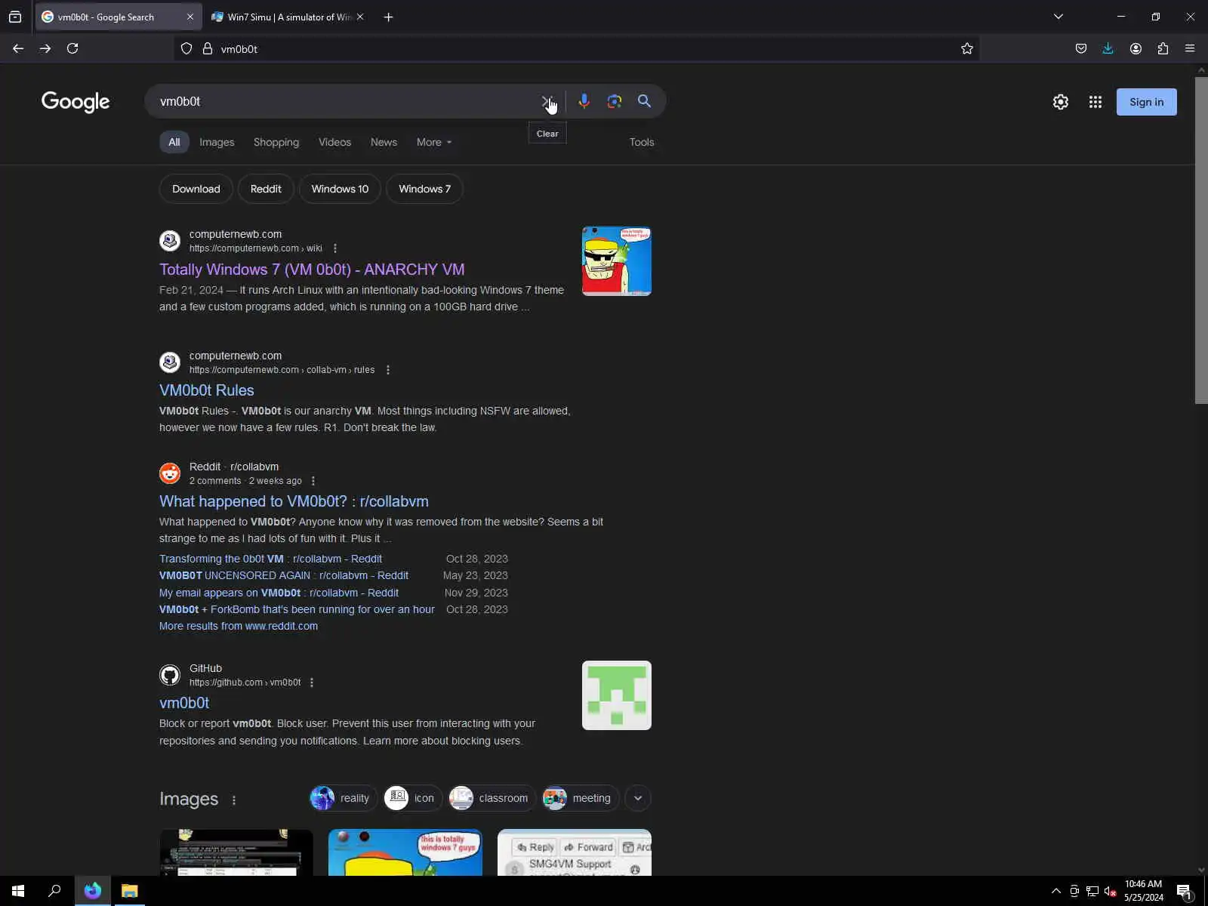Screen dimensions: 1208x906
Task: Open volume control in system tray
Action: 1111,891
